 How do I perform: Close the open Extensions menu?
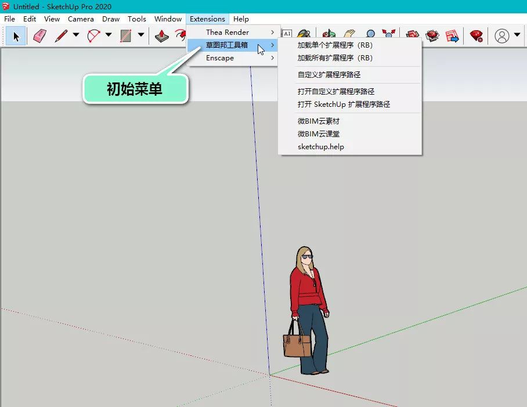[x=207, y=19]
